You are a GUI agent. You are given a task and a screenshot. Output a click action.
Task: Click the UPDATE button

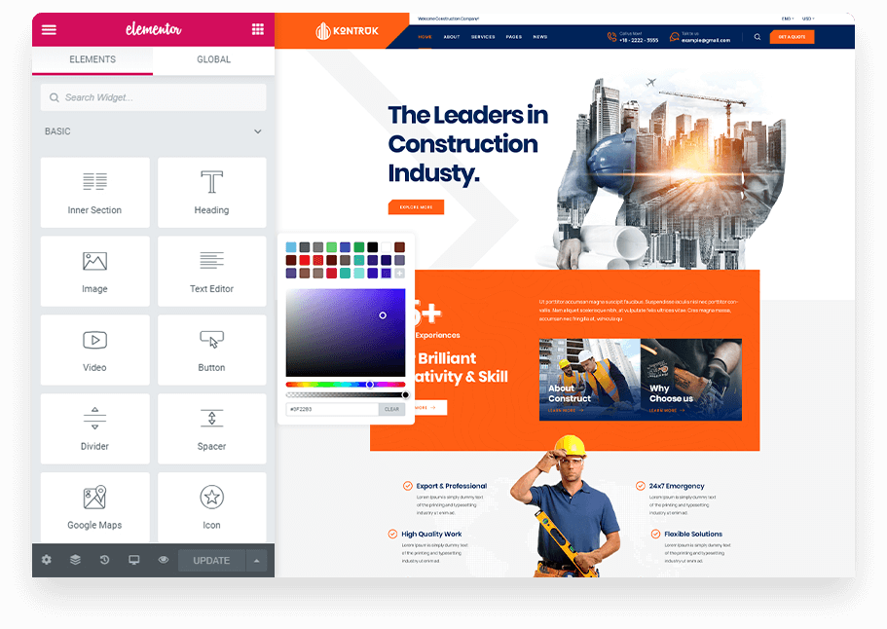(x=211, y=560)
